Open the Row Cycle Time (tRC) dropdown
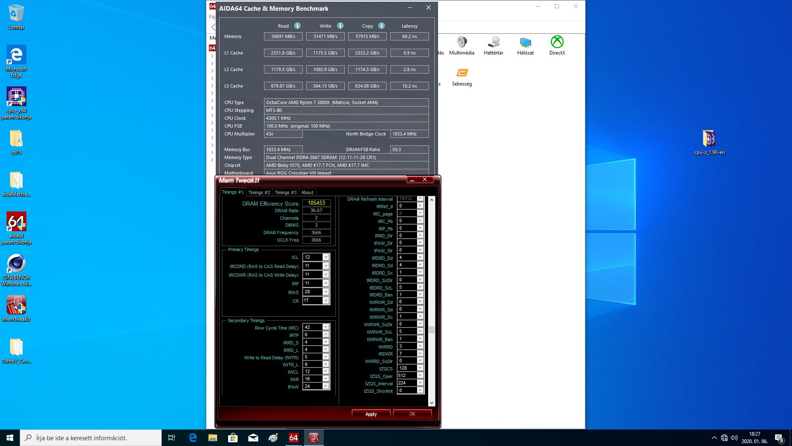This screenshot has width=792, height=446. point(326,327)
